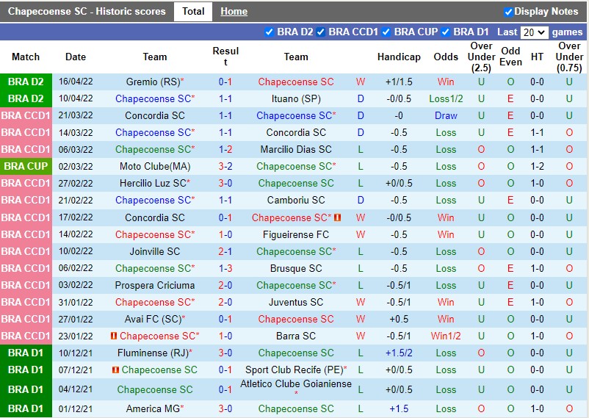Click the 3-2 result of Moto Clube match

point(225,167)
